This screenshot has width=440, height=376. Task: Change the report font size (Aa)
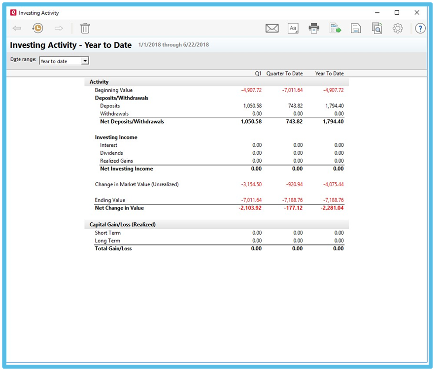pos(293,29)
